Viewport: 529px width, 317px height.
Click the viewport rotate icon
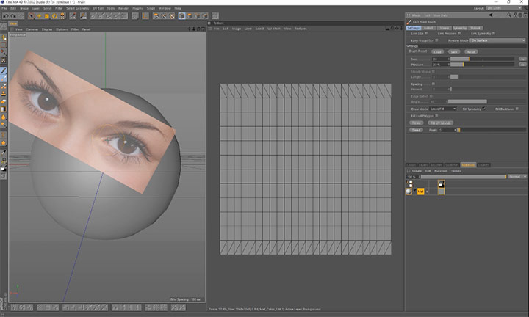[x=198, y=29]
